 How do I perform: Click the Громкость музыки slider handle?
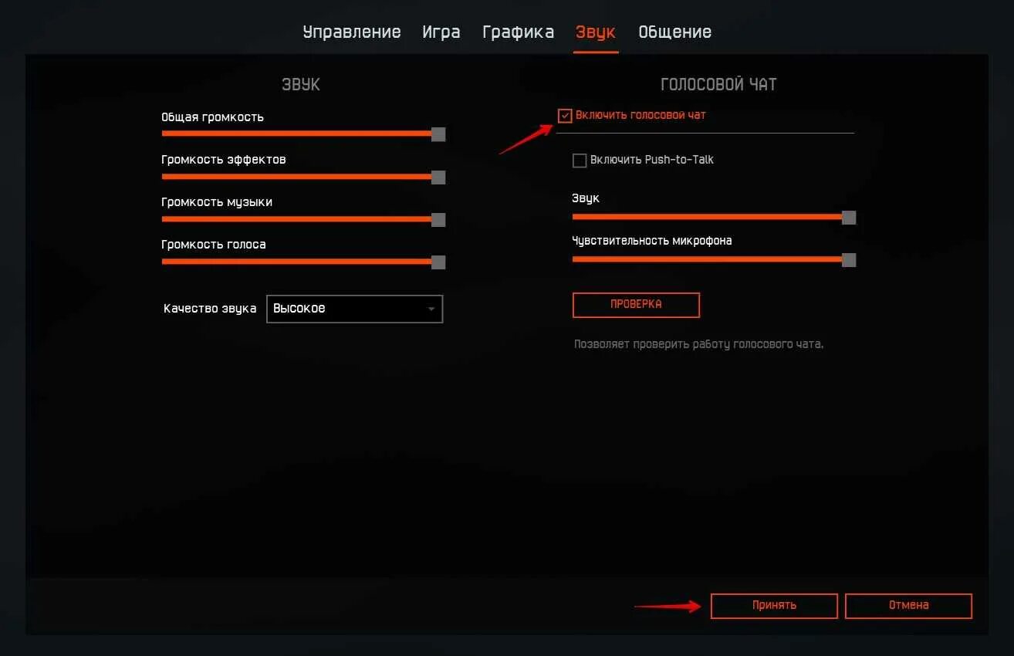[438, 220]
